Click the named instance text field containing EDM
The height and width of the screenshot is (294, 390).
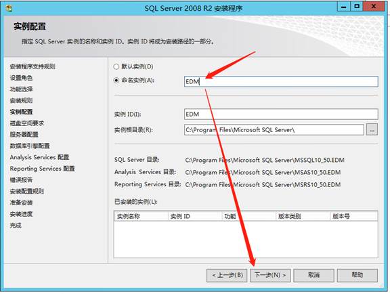click(x=281, y=82)
